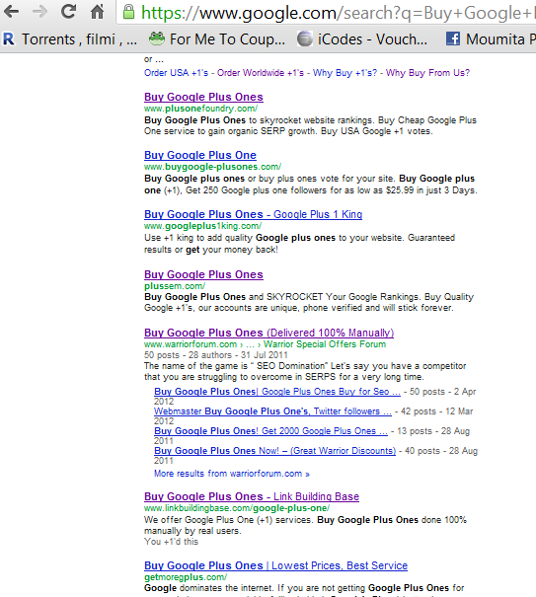The width and height of the screenshot is (536, 597).
Task: Open Get 2000 Google Plus Ones thread
Action: pyautogui.click(x=270, y=431)
